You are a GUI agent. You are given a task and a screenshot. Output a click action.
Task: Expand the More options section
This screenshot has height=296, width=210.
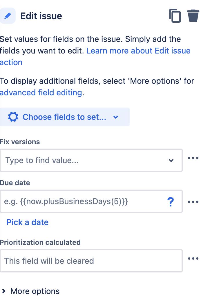35,291
